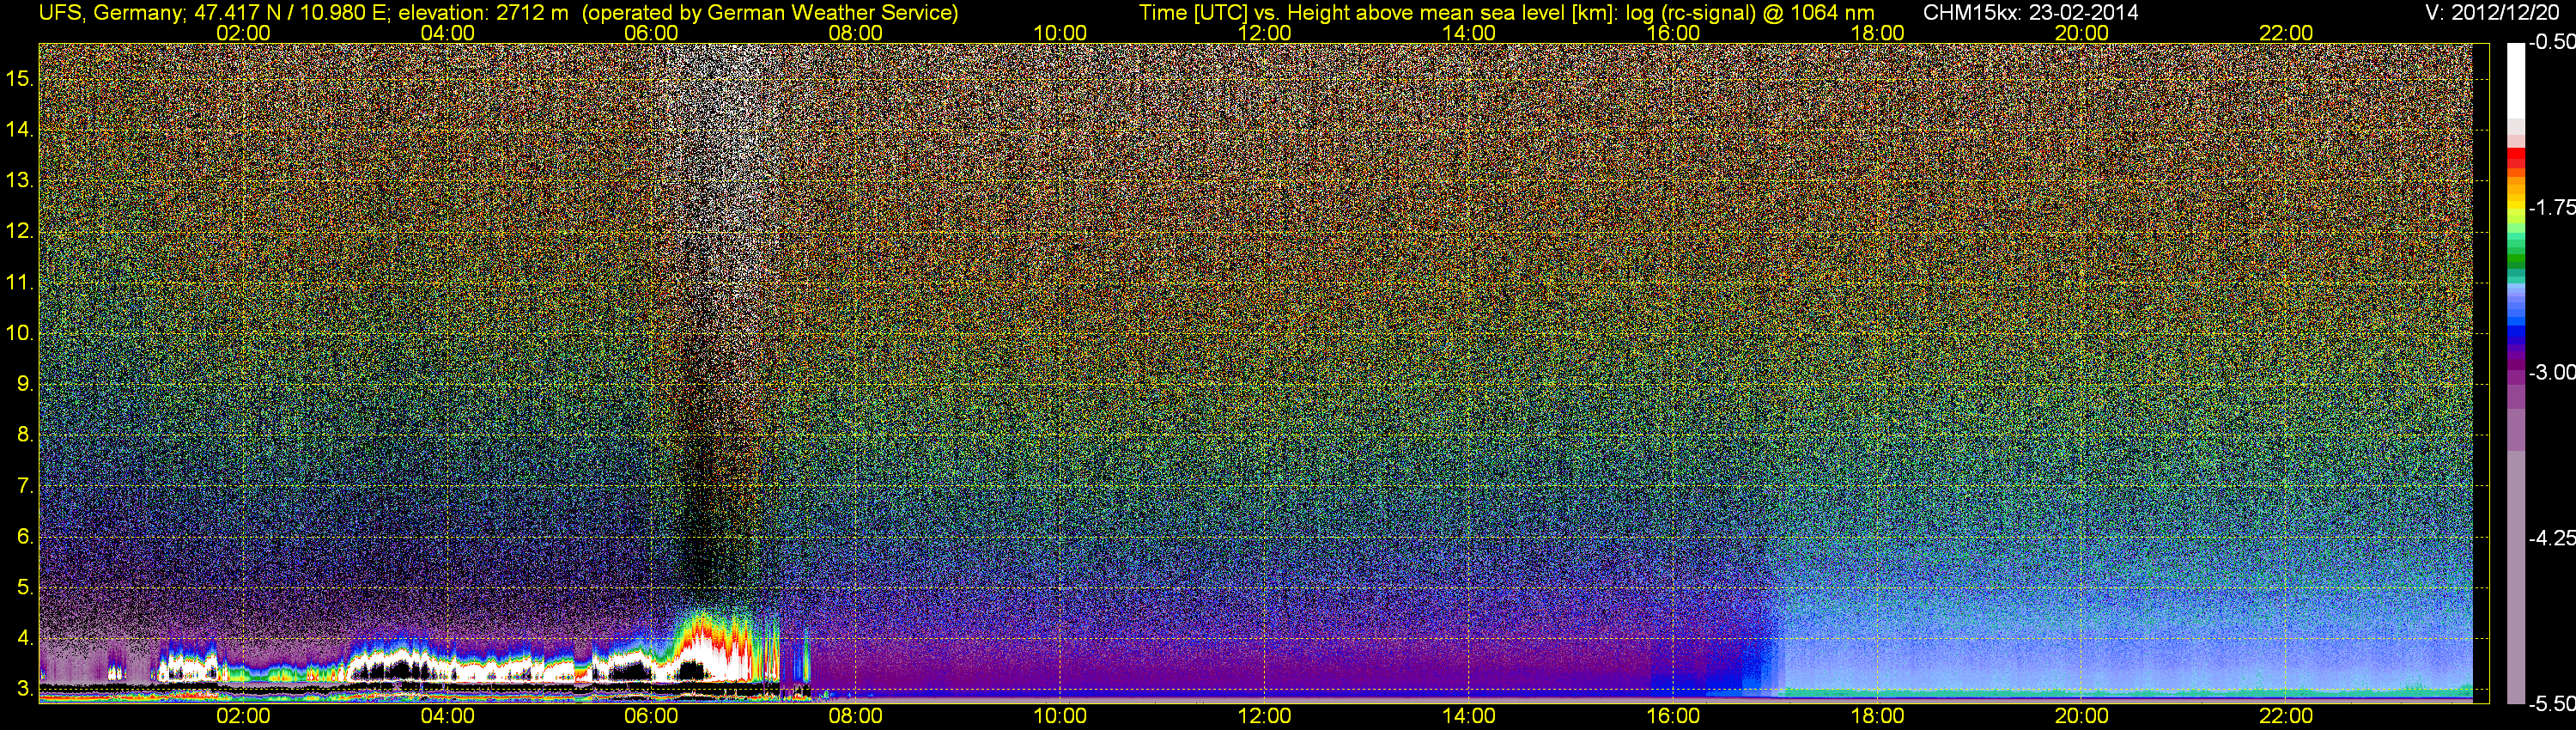Click the '22:00' label on the top time axis
This screenshot has width=2576, height=730.
point(2286,33)
